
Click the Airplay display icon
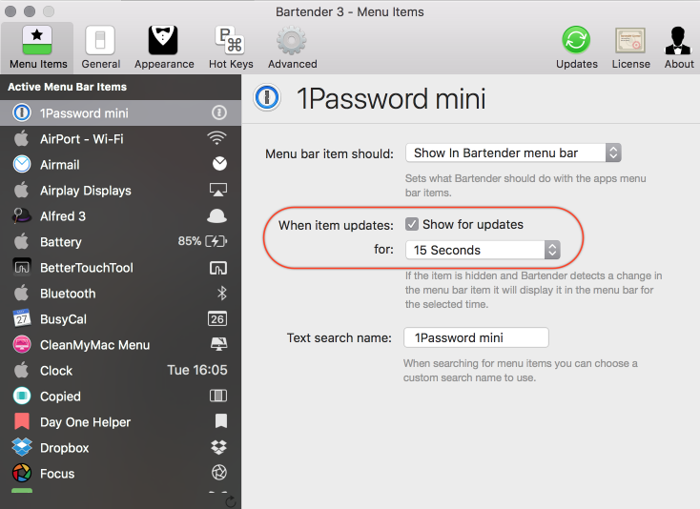click(218, 190)
